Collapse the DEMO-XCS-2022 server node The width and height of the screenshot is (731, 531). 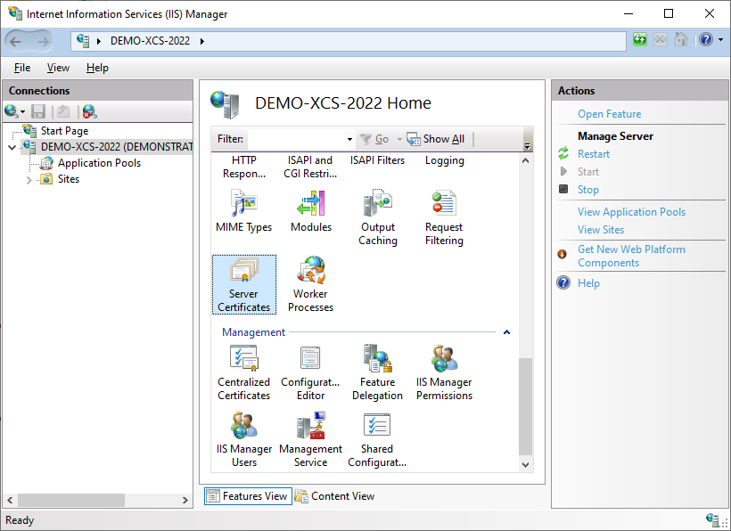point(12,148)
